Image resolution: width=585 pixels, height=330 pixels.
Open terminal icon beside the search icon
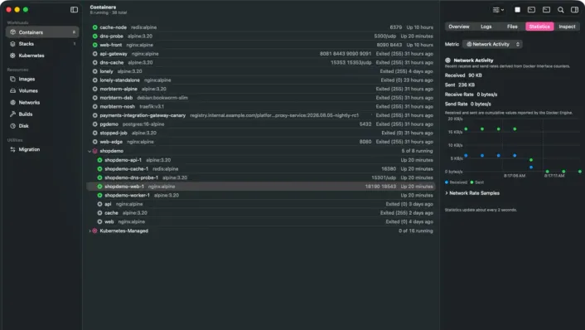(x=546, y=10)
